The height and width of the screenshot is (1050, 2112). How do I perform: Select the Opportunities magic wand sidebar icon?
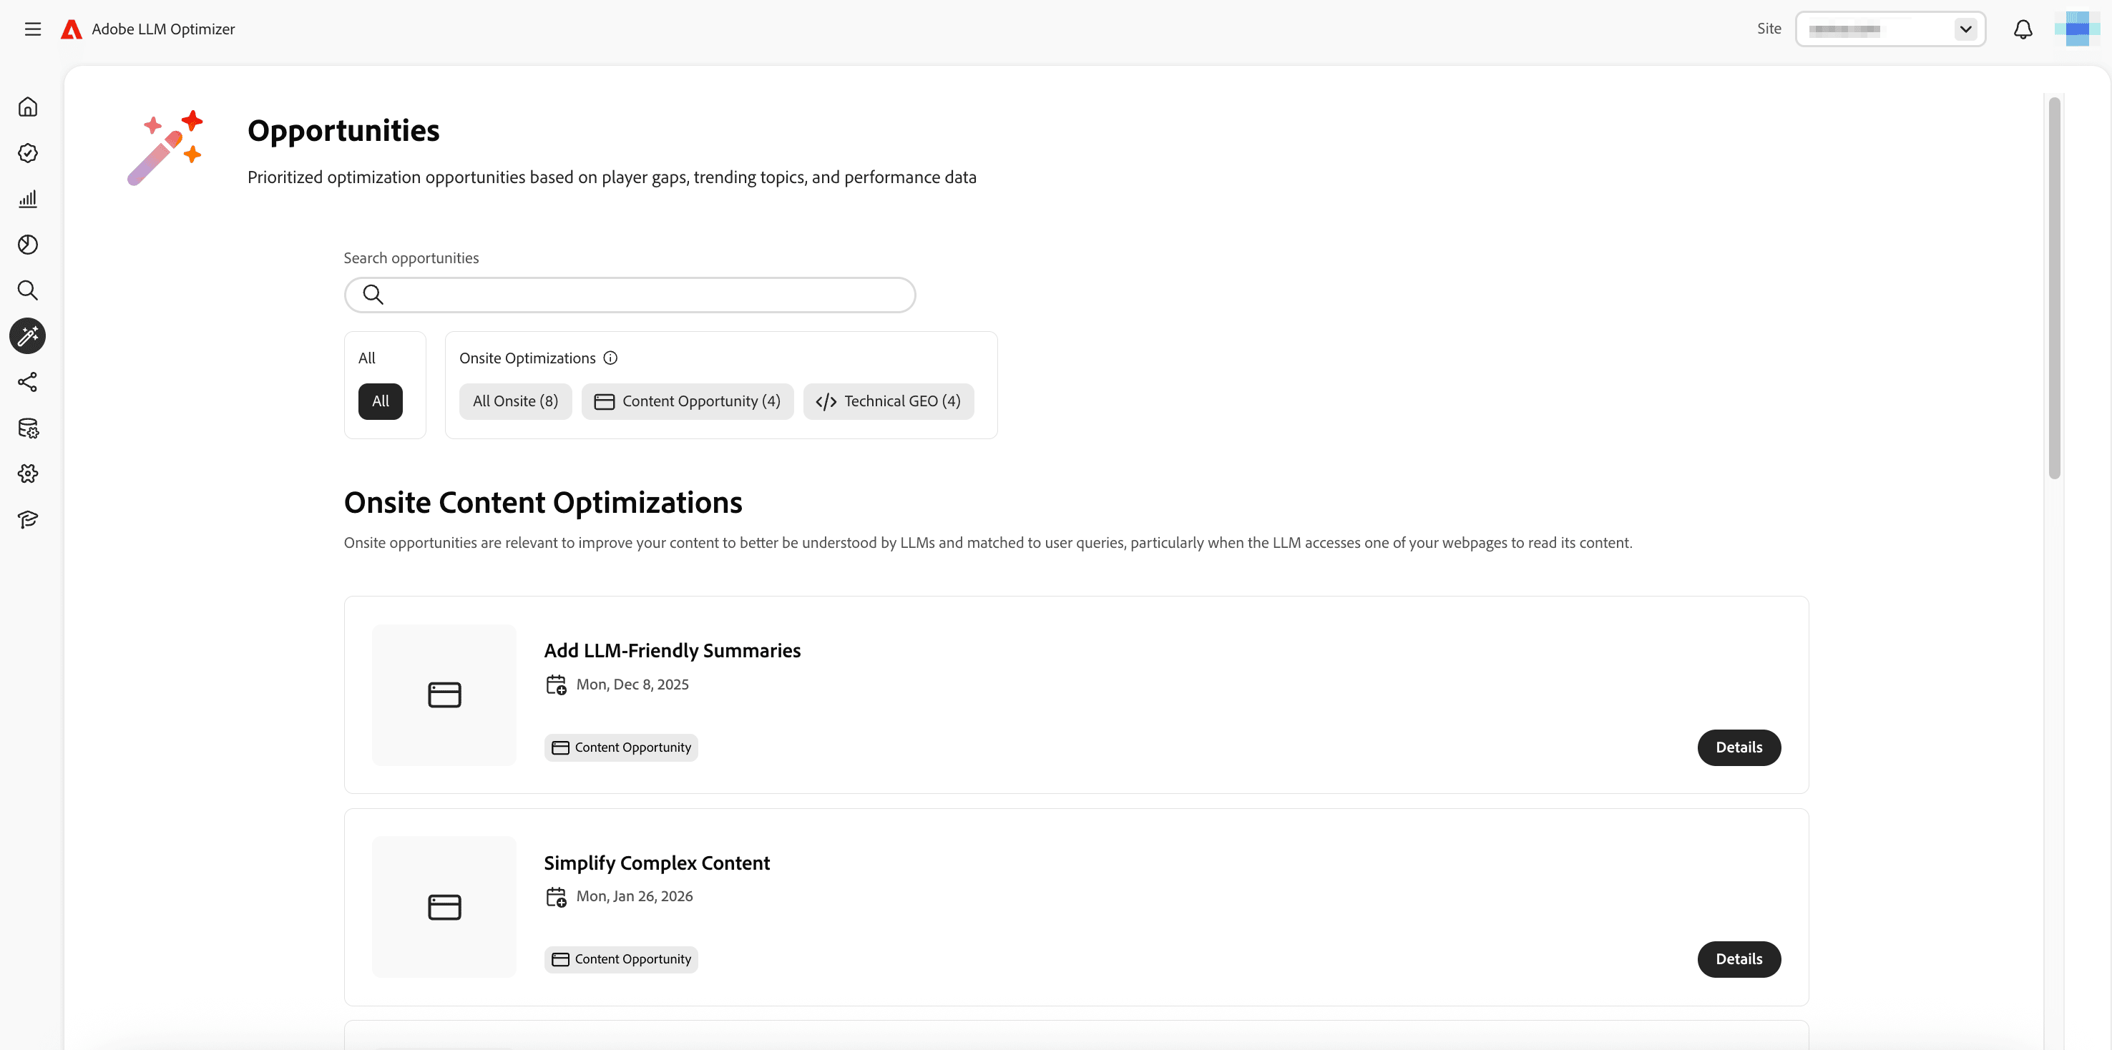tap(28, 336)
